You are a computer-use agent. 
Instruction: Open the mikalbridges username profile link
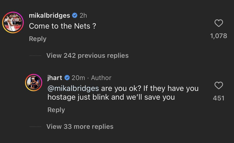49,15
